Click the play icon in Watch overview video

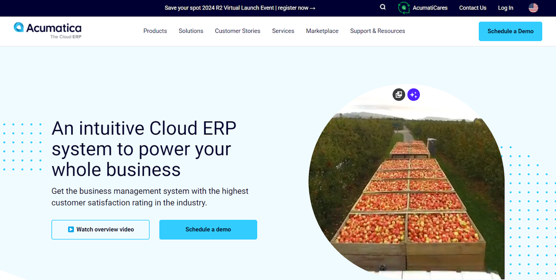(x=71, y=230)
